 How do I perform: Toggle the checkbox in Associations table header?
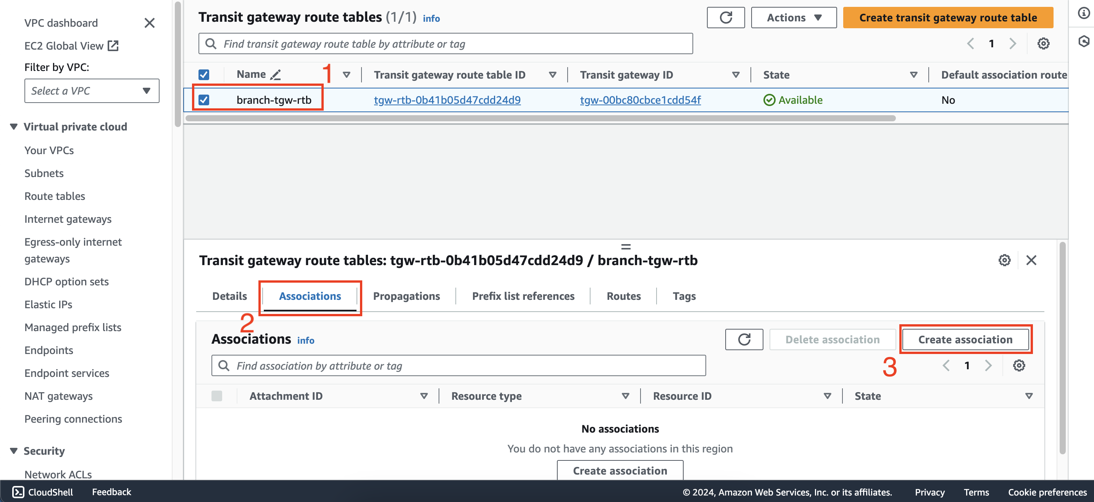[x=217, y=396]
